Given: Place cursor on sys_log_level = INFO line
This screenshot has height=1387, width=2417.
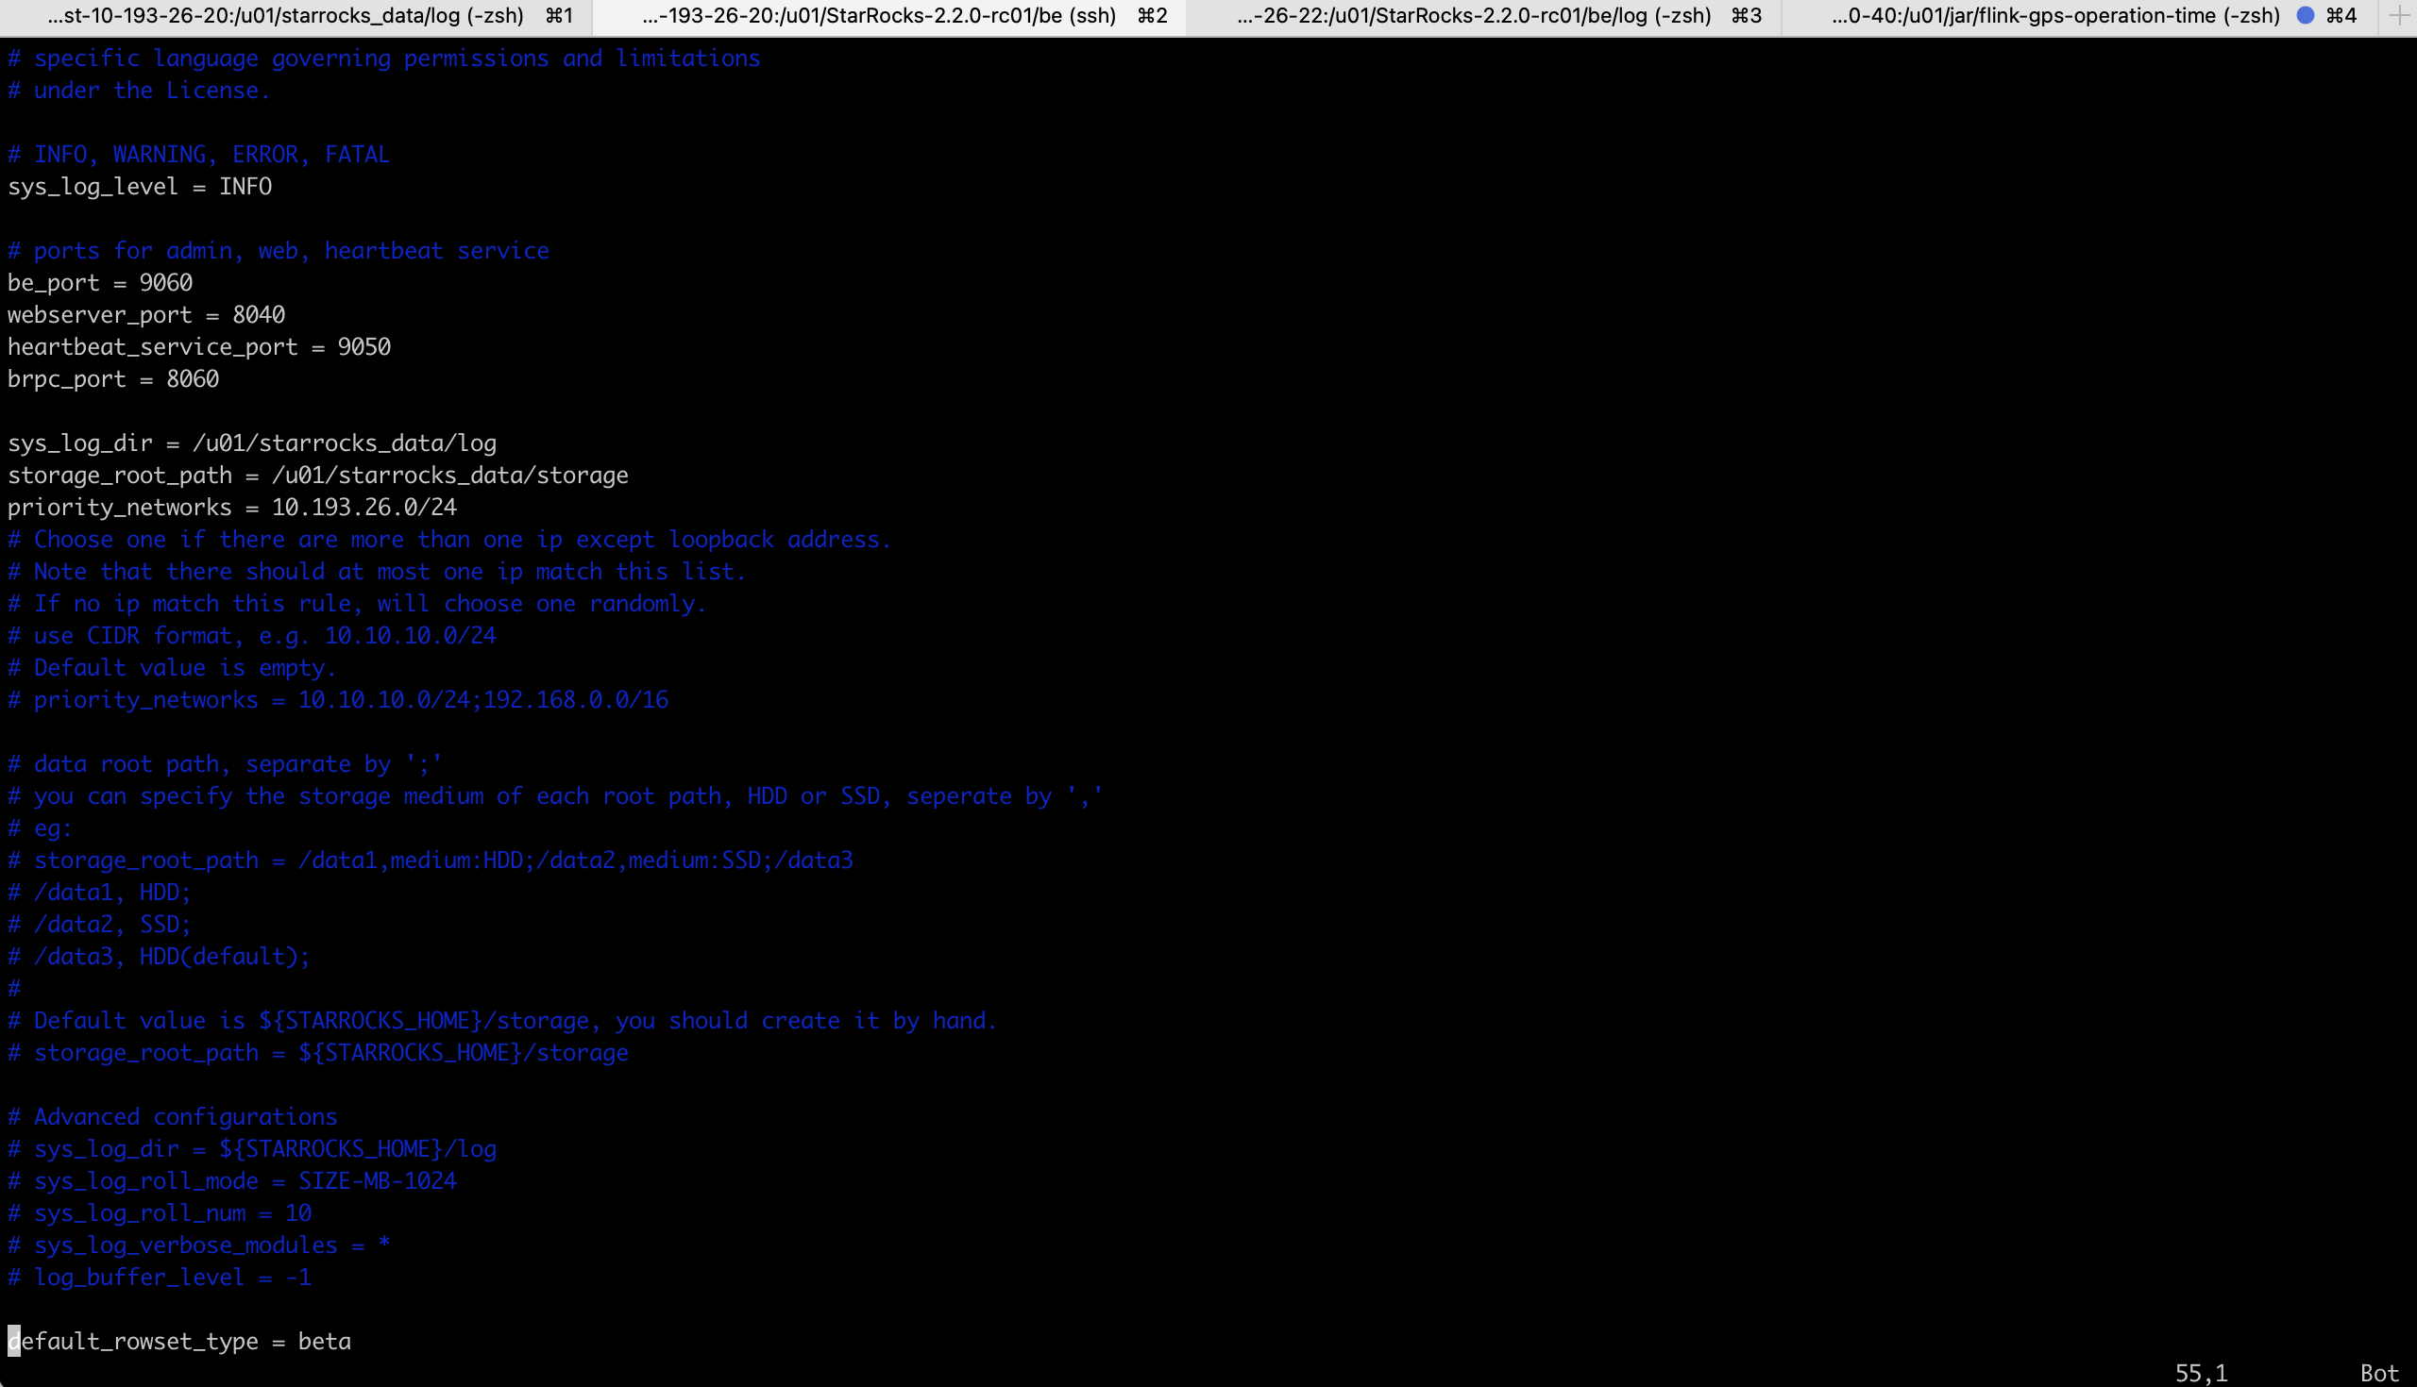Looking at the screenshot, I should [x=140, y=187].
